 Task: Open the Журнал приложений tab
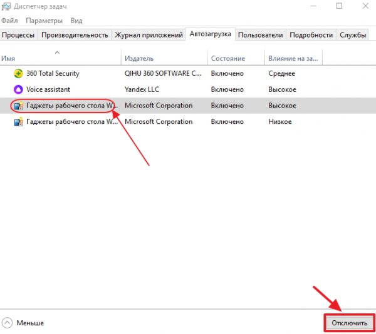150,35
